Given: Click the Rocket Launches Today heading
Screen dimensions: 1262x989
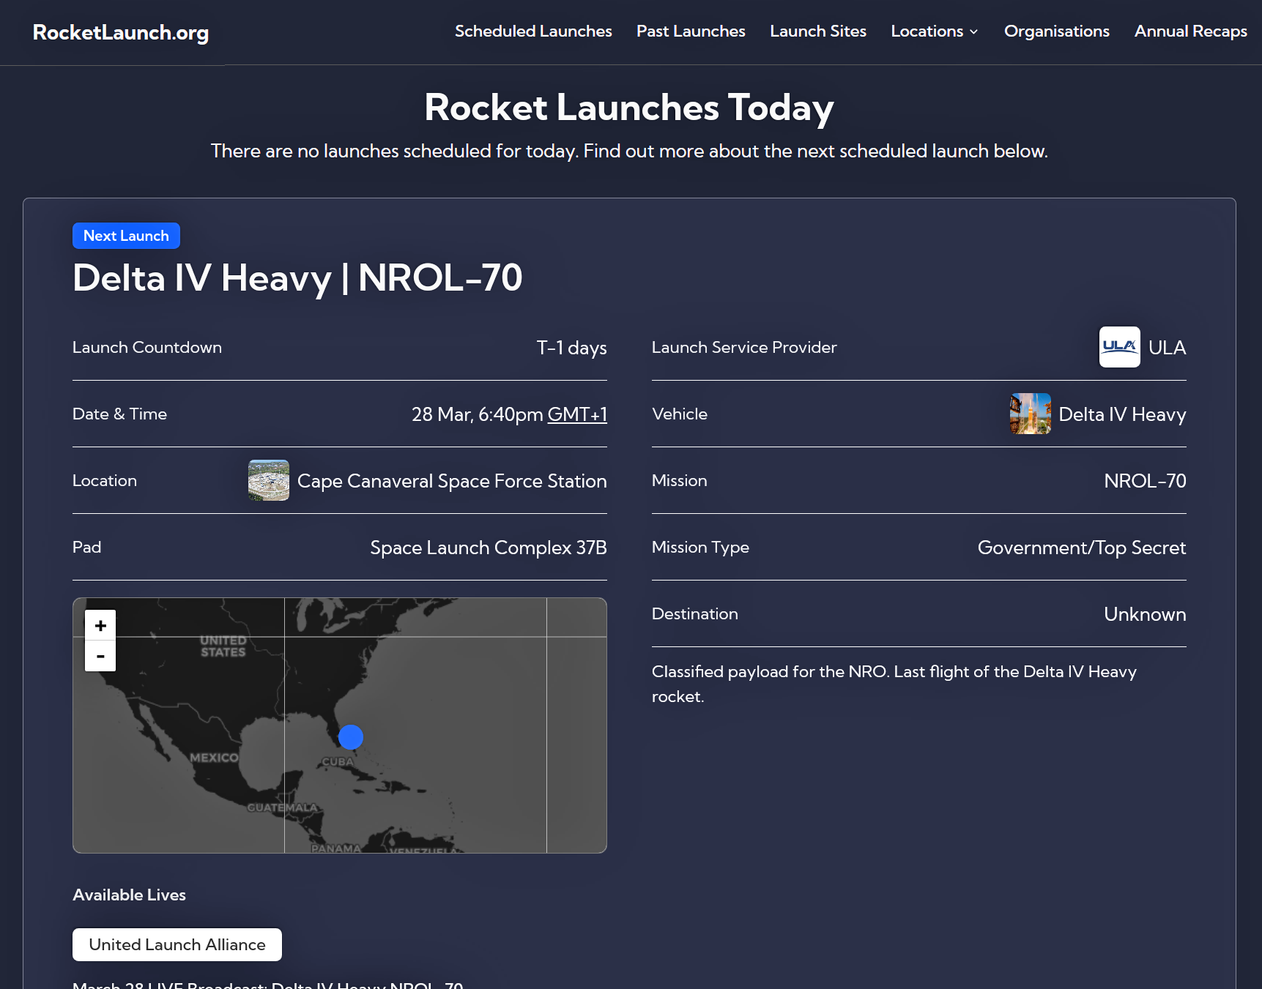Looking at the screenshot, I should (629, 108).
